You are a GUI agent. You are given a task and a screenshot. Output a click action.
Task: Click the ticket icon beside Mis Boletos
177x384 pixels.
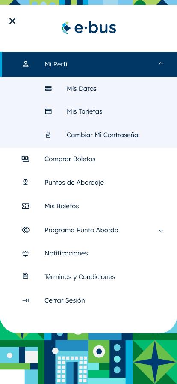pos(25,206)
